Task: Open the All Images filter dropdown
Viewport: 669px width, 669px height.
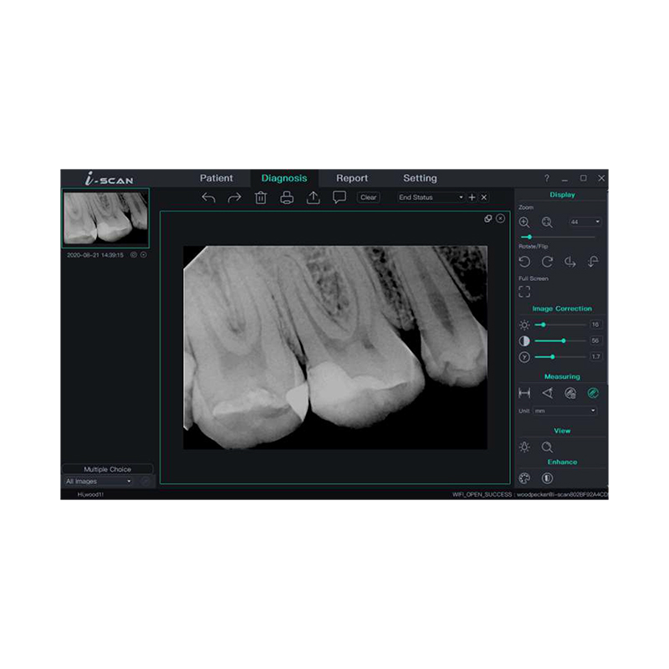Action: tap(99, 482)
